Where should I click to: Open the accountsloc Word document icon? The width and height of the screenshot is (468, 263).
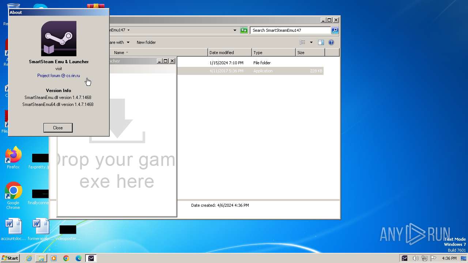tap(14, 230)
